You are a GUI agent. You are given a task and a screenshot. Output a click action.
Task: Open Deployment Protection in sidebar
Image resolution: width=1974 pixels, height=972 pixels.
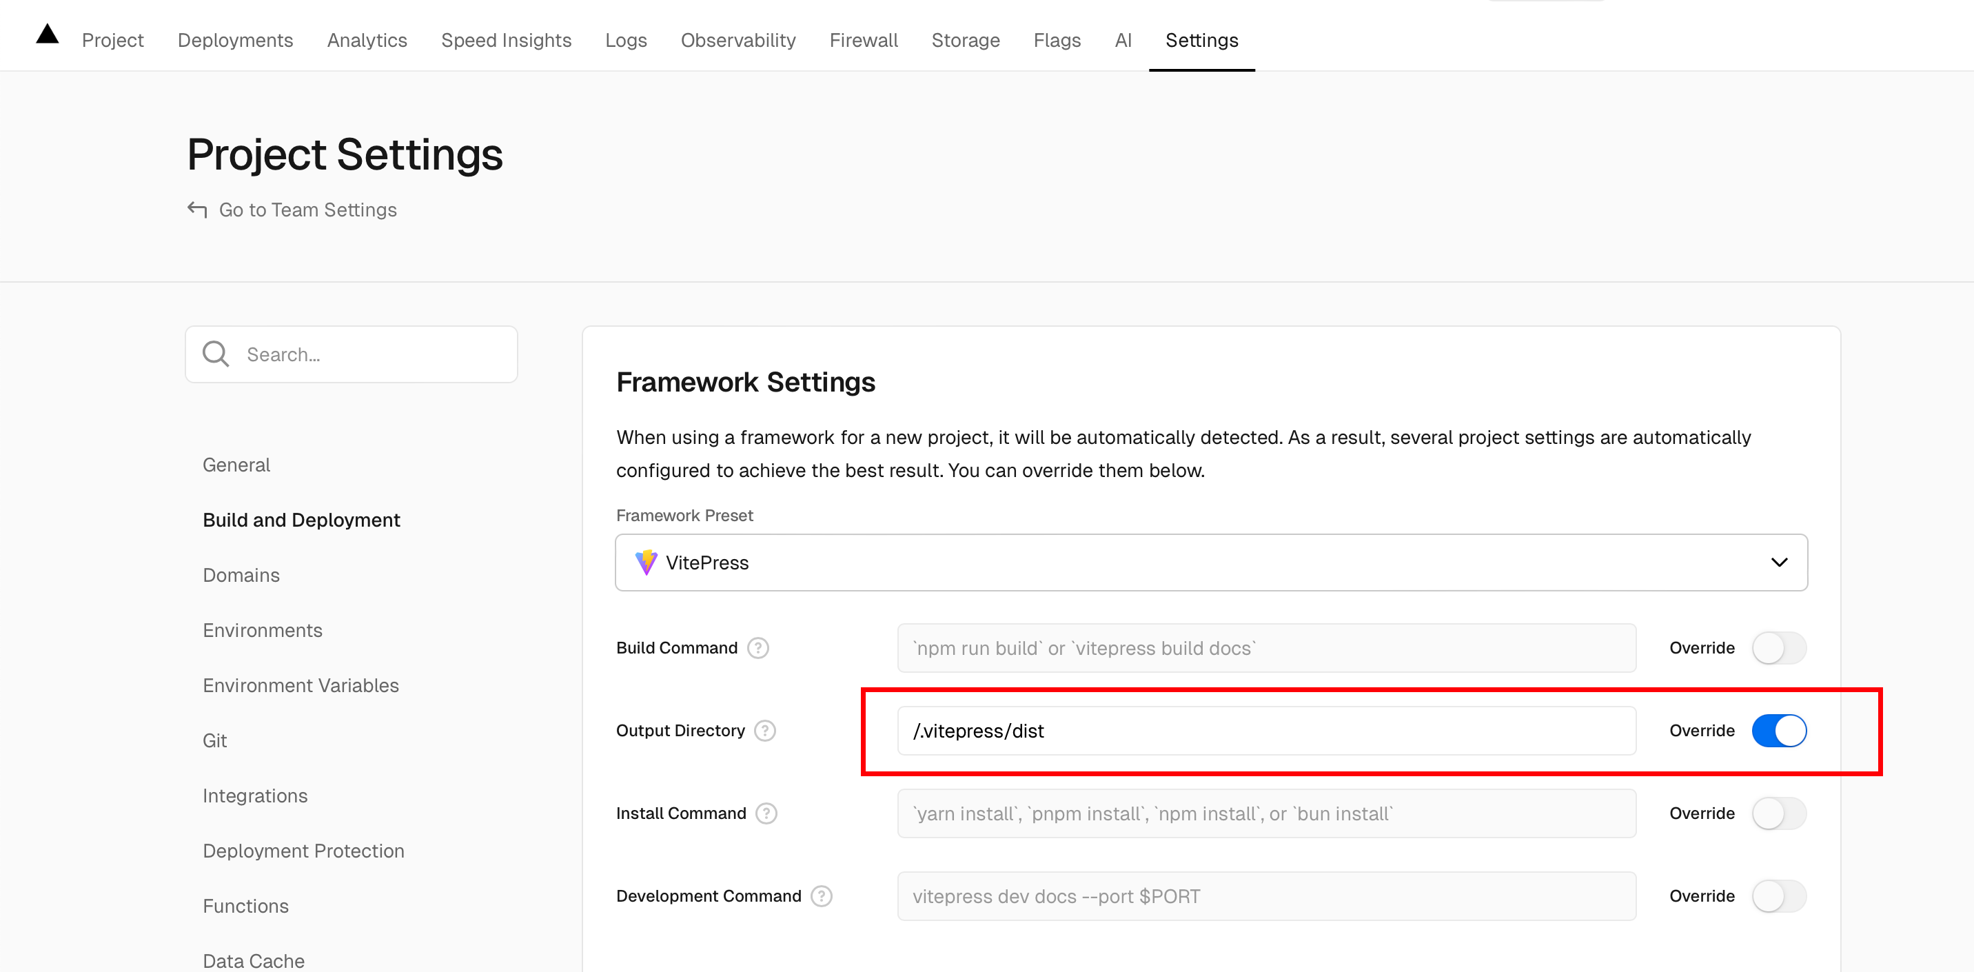(303, 851)
